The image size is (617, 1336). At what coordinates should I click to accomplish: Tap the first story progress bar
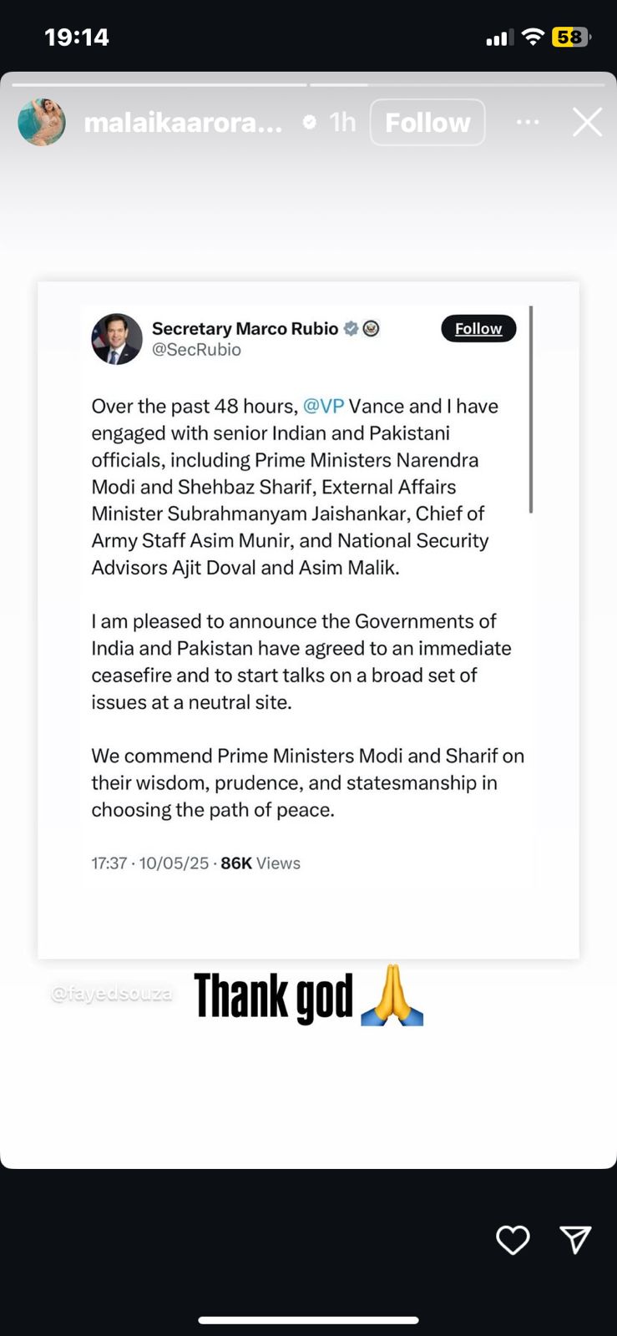pyautogui.click(x=159, y=84)
